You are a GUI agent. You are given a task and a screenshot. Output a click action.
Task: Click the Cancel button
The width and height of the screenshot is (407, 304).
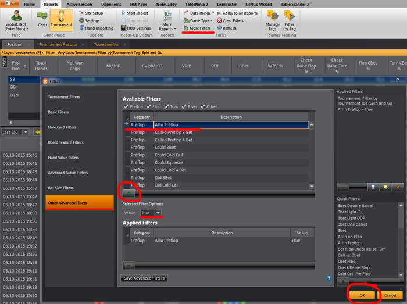point(390,295)
